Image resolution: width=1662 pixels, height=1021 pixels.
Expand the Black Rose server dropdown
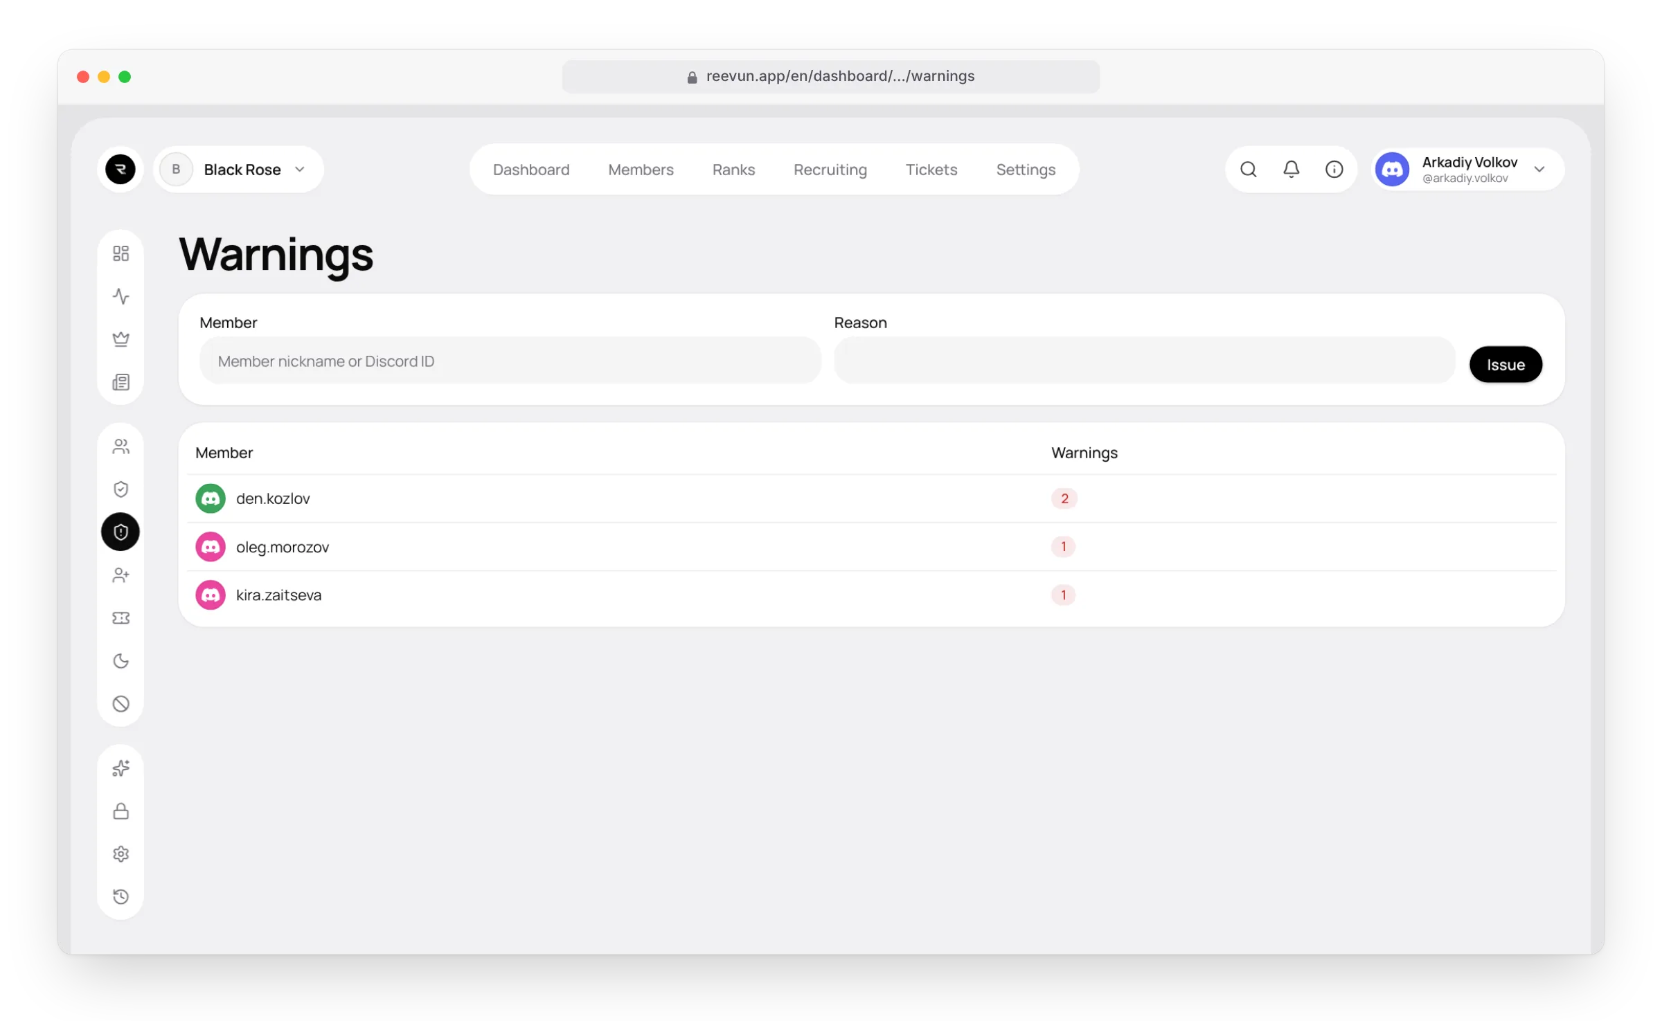pos(238,169)
